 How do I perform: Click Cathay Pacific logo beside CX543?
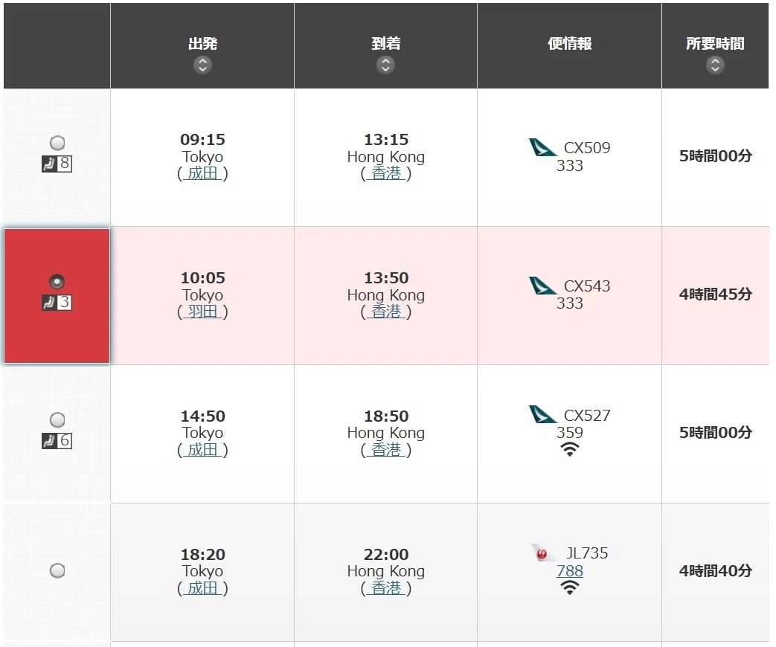(543, 286)
